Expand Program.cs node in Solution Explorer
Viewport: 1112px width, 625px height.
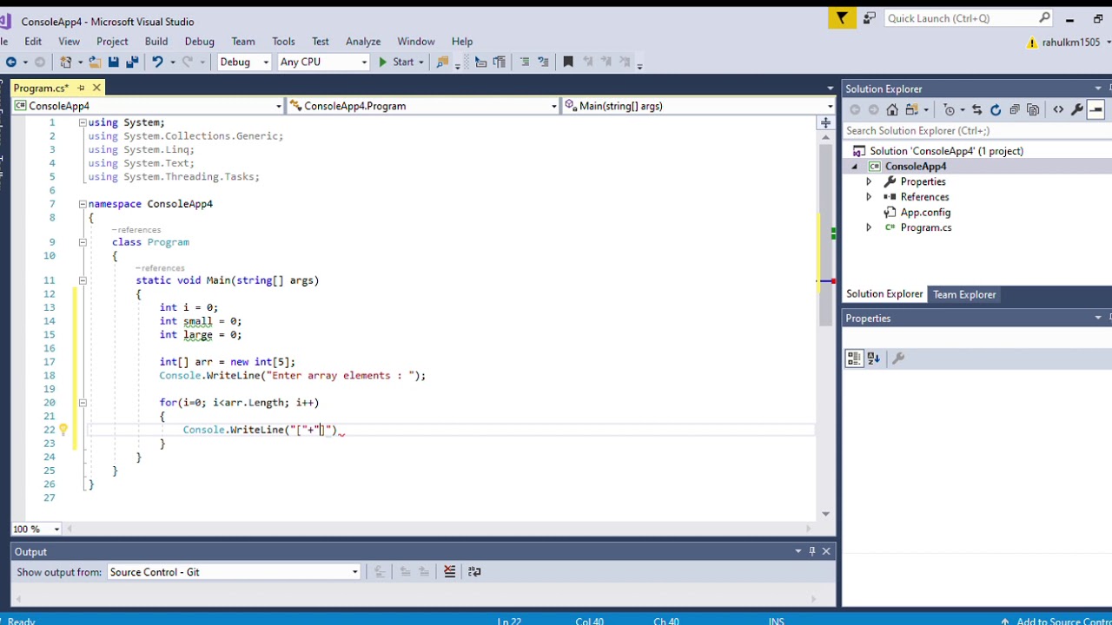(x=868, y=227)
